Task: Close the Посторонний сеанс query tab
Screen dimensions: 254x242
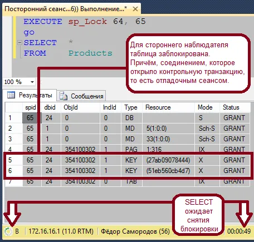Action: 135,9
